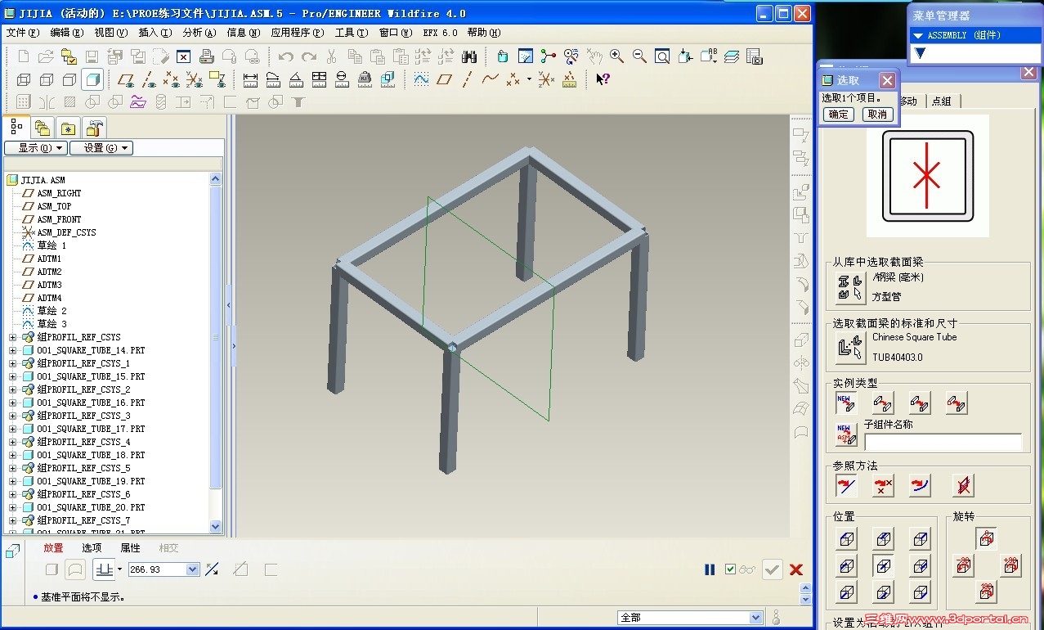Open the 分析(A) menu
The height and width of the screenshot is (630, 1044).
tap(199, 33)
